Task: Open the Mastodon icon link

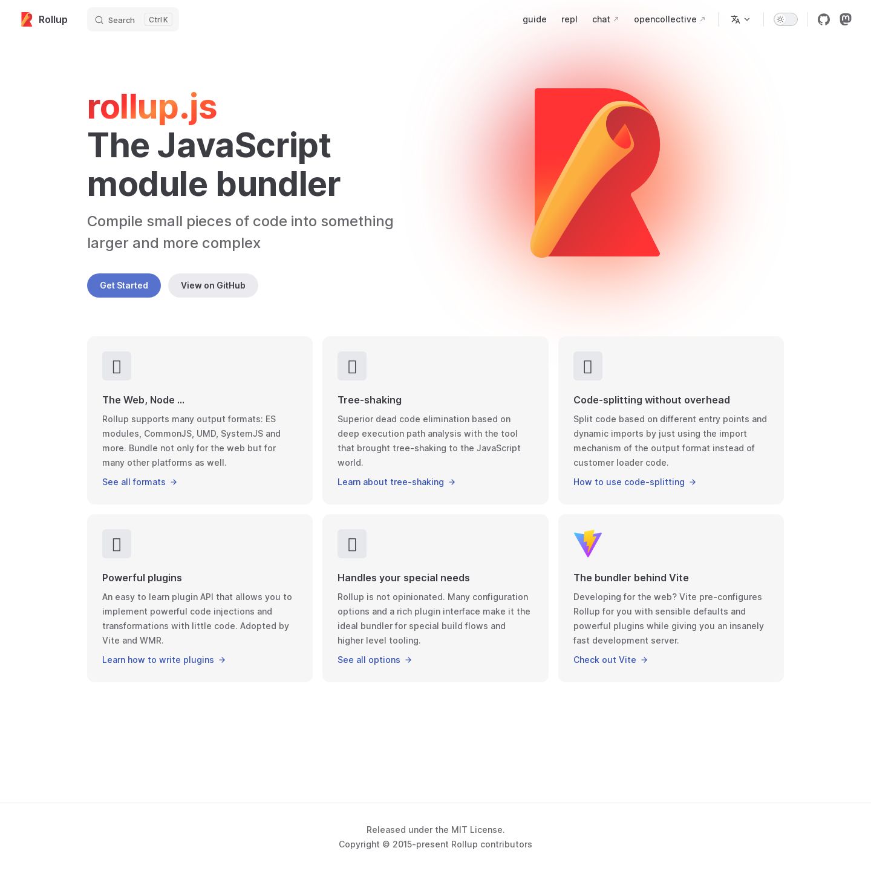Action: click(x=846, y=19)
